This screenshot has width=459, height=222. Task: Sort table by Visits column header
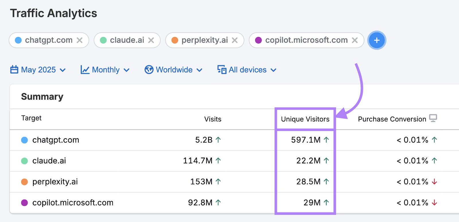[213, 119]
